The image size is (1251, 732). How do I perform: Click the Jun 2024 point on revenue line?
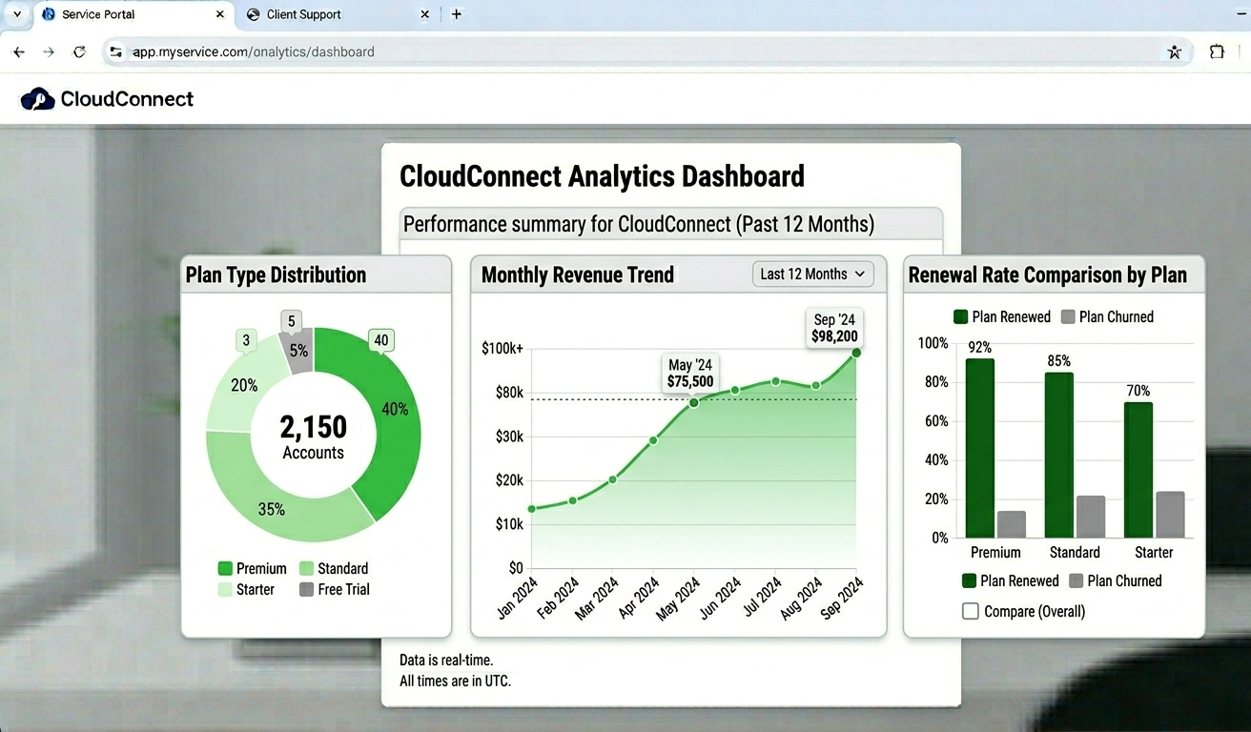coord(735,390)
